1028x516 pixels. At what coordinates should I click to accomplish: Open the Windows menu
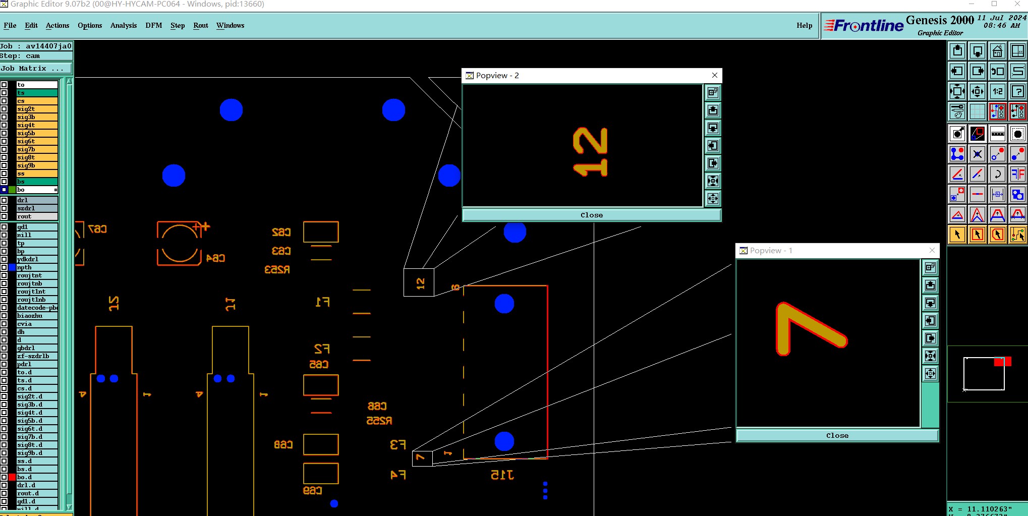(231, 25)
